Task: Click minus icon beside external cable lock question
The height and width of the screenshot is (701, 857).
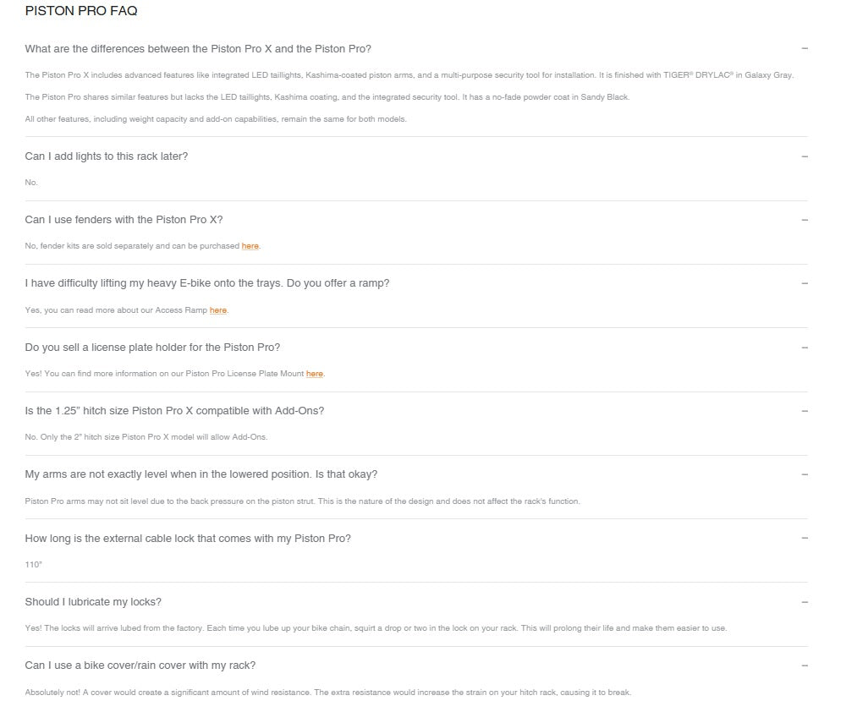Action: tap(804, 539)
